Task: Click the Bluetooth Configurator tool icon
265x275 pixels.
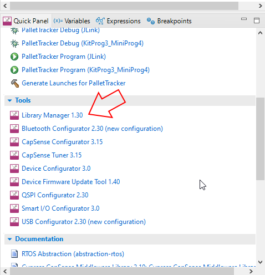Action: (x=14, y=129)
